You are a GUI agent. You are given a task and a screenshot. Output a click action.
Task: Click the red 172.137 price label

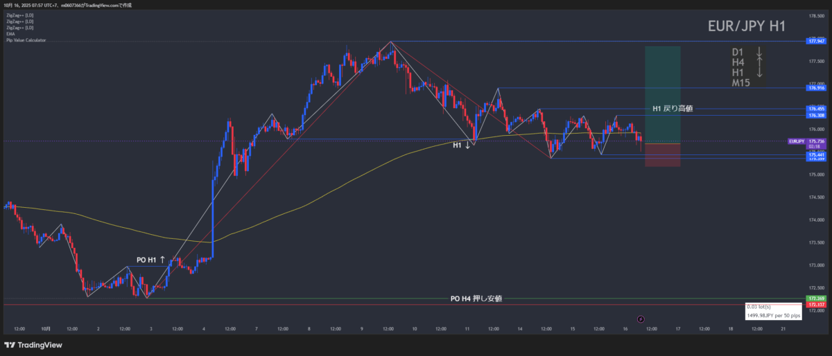[x=815, y=305]
